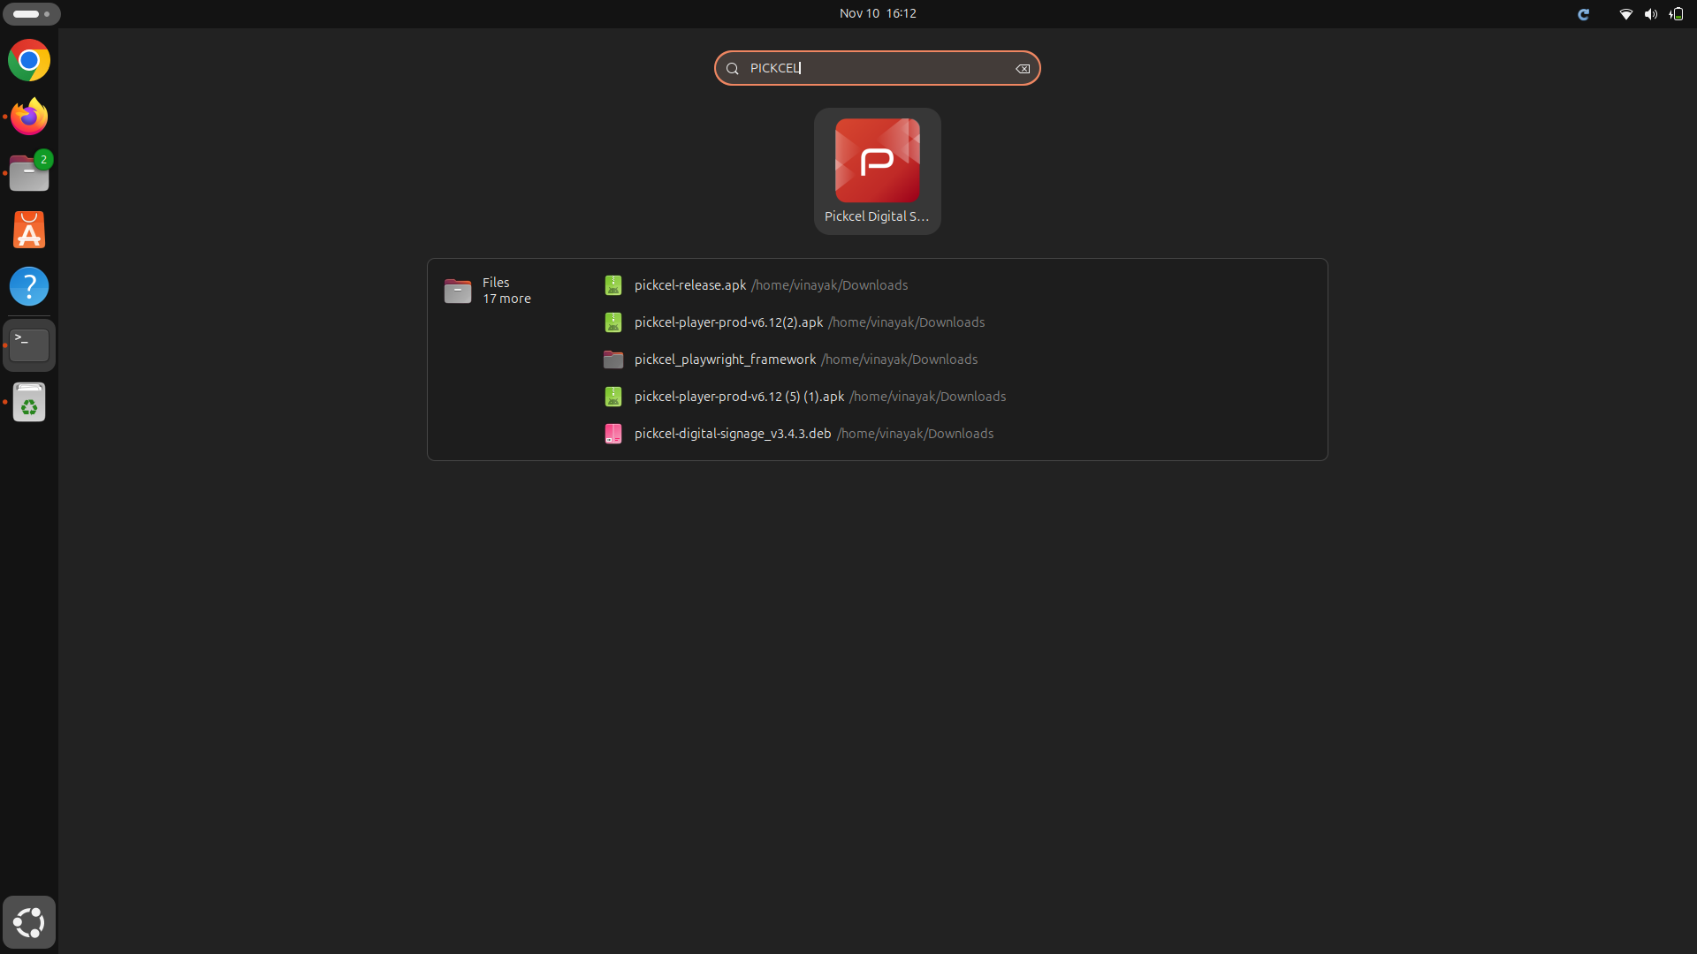Click the workspace indicator in top-left
This screenshot has width=1697, height=954.
tap(31, 14)
